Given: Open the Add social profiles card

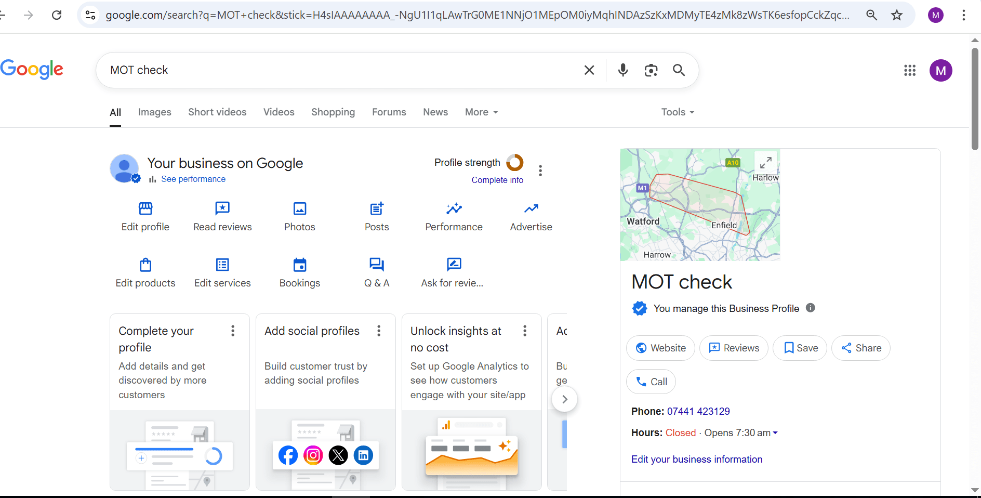Looking at the screenshot, I should [326, 402].
